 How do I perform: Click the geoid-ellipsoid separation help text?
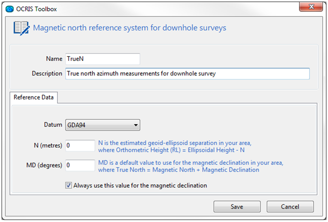point(175,146)
